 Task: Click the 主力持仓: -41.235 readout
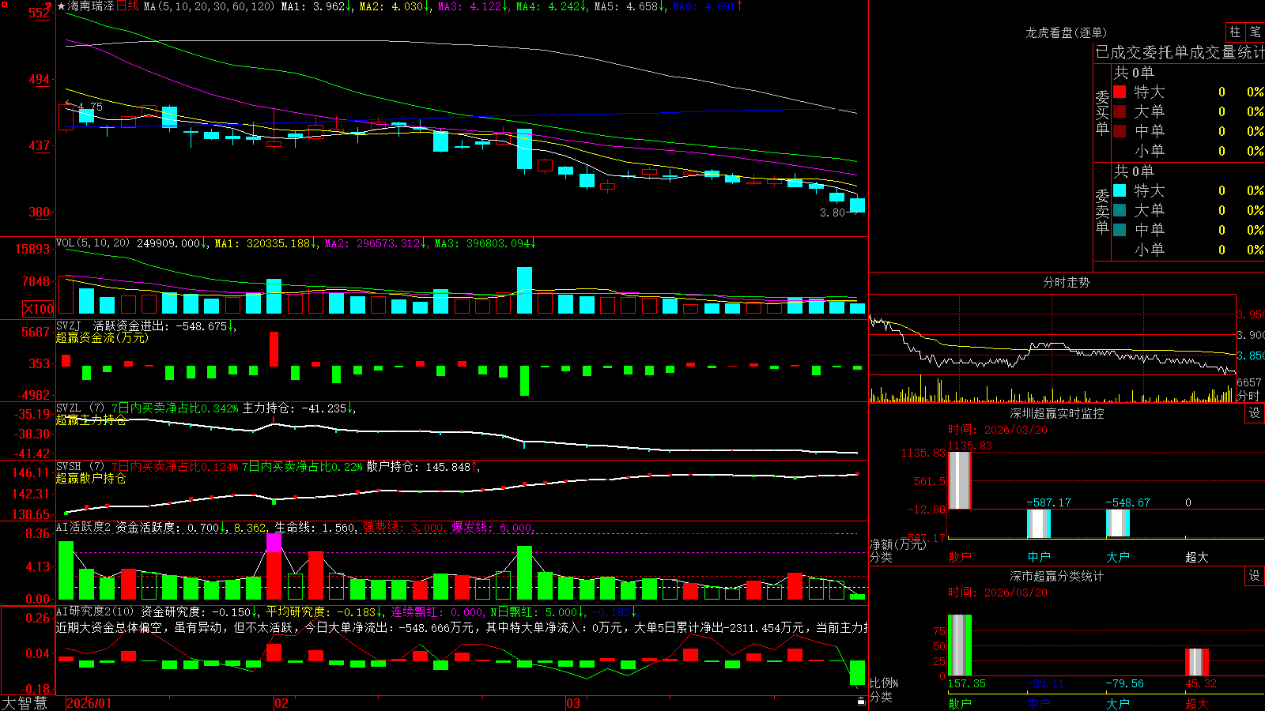click(299, 408)
